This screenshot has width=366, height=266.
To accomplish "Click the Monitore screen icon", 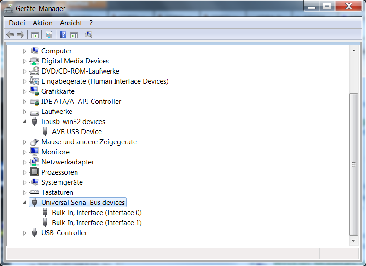I will coord(35,152).
